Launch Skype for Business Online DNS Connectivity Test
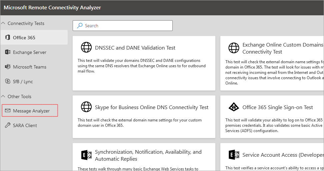The width and height of the screenshot is (324, 171). (152, 107)
